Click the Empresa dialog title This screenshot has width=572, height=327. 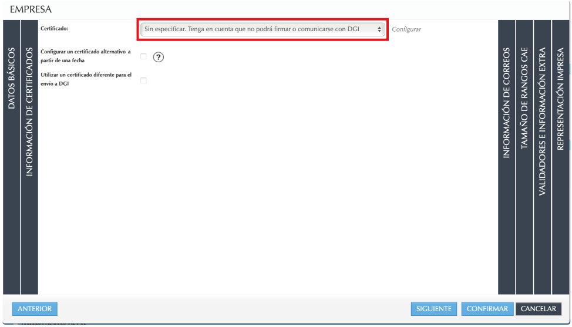click(31, 9)
